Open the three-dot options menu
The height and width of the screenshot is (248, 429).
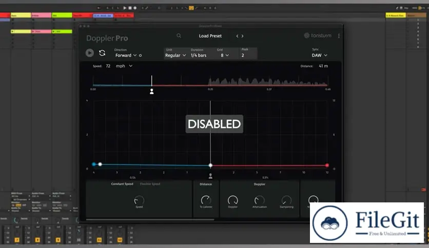click(339, 36)
